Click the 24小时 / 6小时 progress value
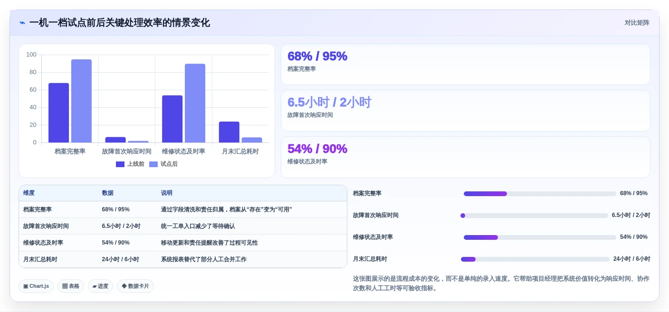Viewport: 669px width, 312px height. pos(631,259)
